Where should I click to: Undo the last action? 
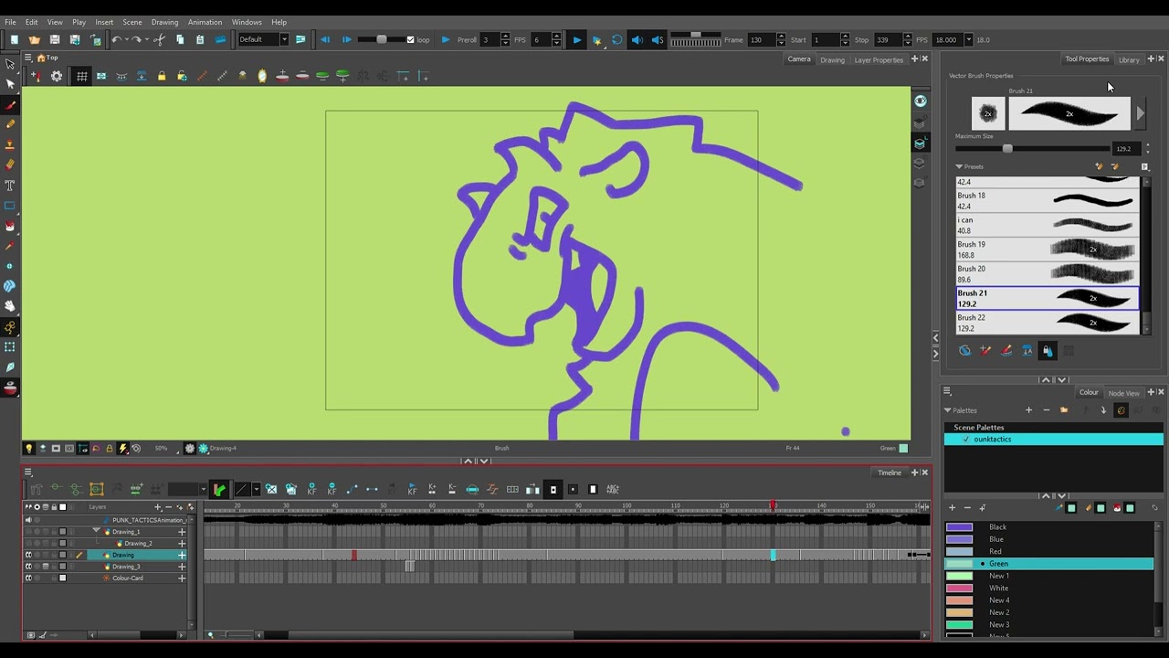[x=116, y=39]
